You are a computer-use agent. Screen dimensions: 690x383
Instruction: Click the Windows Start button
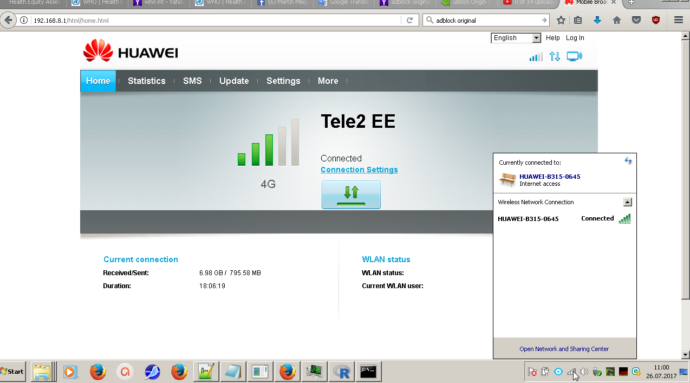point(13,371)
